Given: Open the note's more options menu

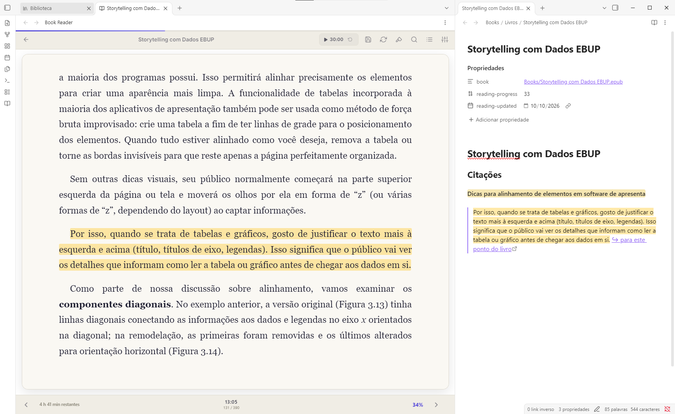Looking at the screenshot, I should (x=665, y=23).
